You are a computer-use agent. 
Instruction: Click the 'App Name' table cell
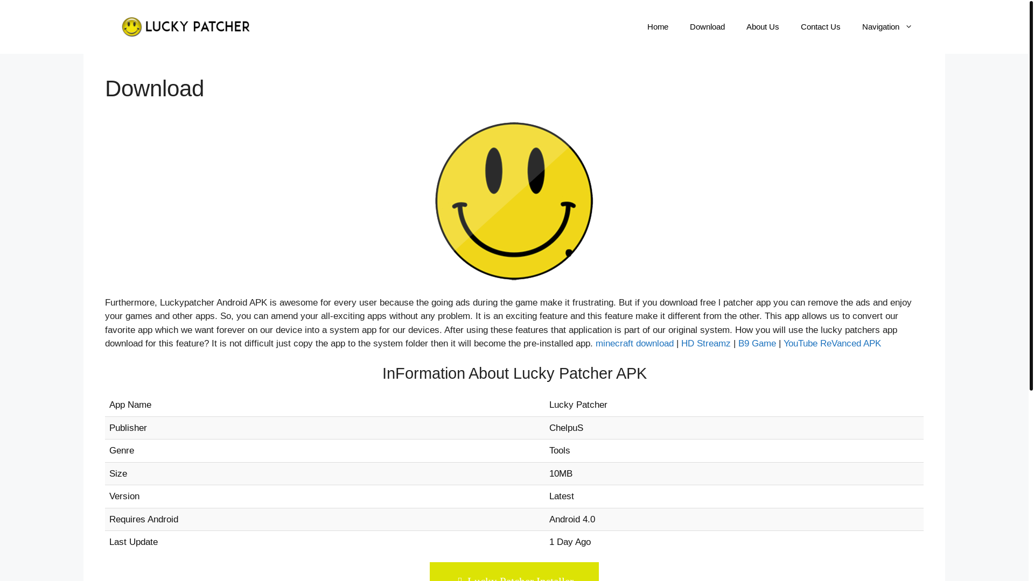(325, 405)
